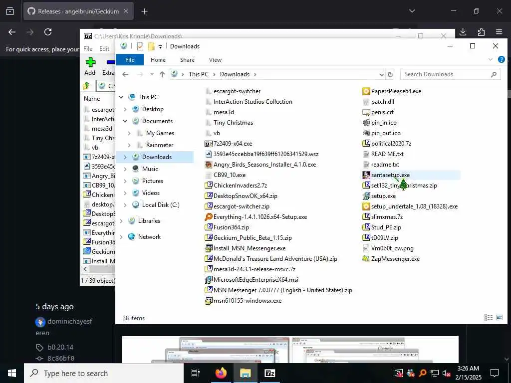Collapse Documents tree node

[125, 121]
